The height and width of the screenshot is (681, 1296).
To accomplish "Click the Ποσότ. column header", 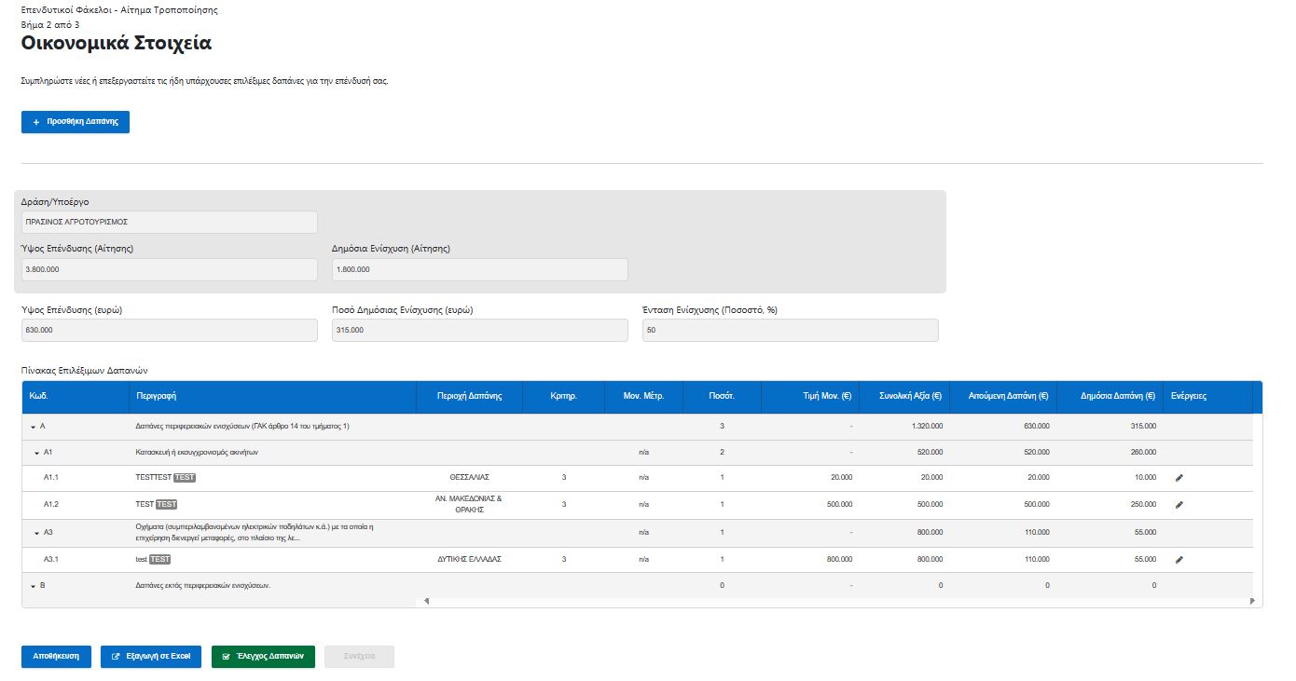I will click(x=722, y=396).
